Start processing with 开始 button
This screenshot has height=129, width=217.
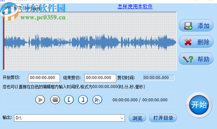tap(199, 105)
